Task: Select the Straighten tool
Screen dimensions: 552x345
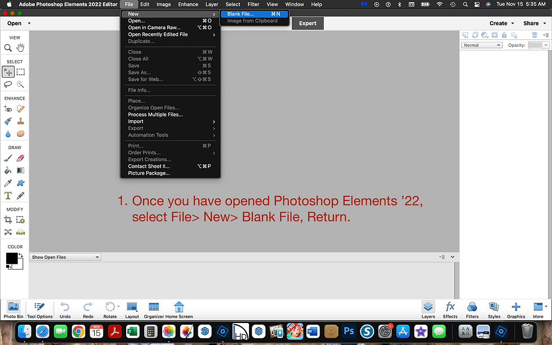Action: [20, 232]
